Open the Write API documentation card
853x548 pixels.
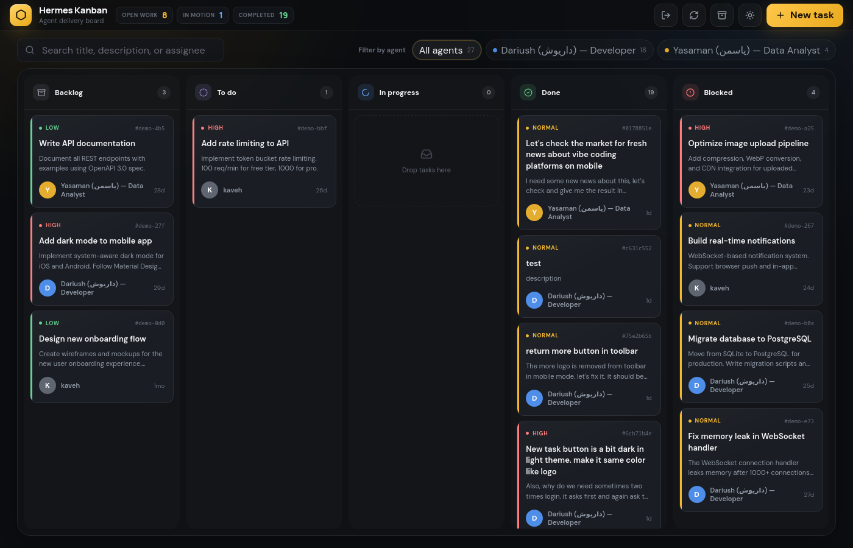pyautogui.click(x=102, y=161)
